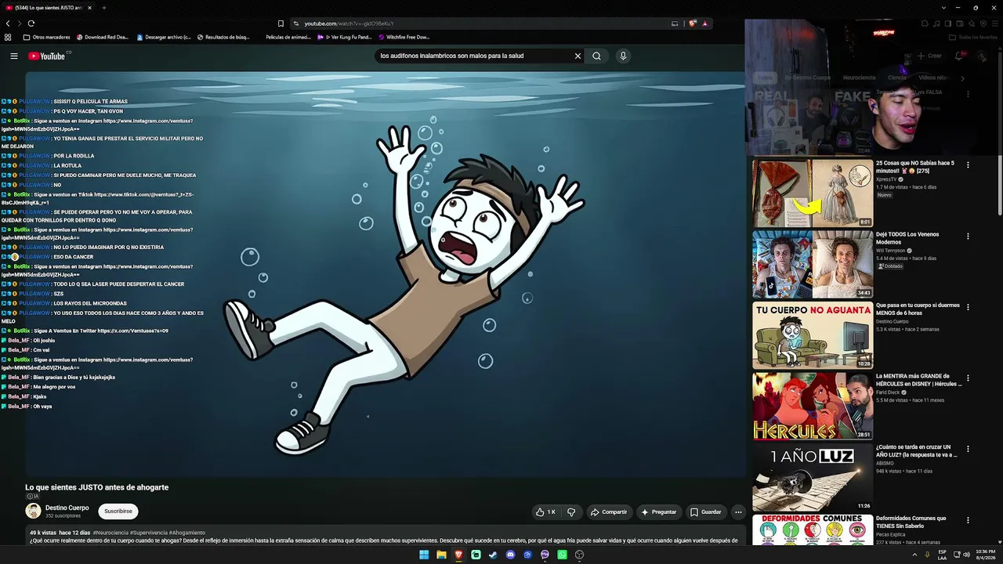
Task: Open options for '¿Cuánto se tarda en cruzar'
Action: pos(968,449)
